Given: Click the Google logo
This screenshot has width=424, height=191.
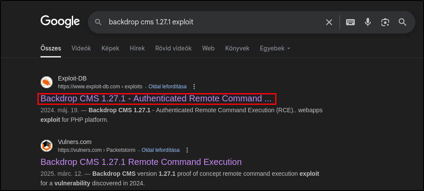Looking at the screenshot, I should [60, 22].
